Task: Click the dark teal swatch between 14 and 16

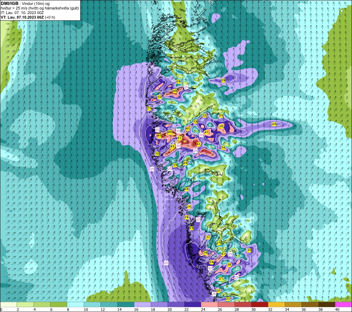Action: tap(126, 304)
